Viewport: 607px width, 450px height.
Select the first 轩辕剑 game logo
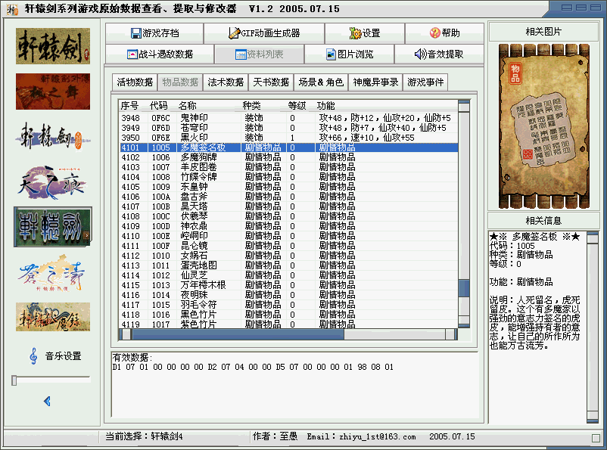(53, 46)
